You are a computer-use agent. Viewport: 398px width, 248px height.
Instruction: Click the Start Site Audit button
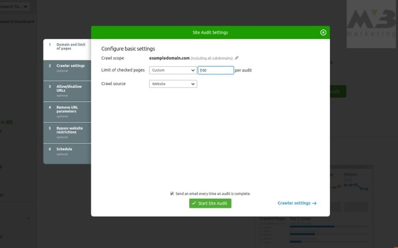click(210, 203)
